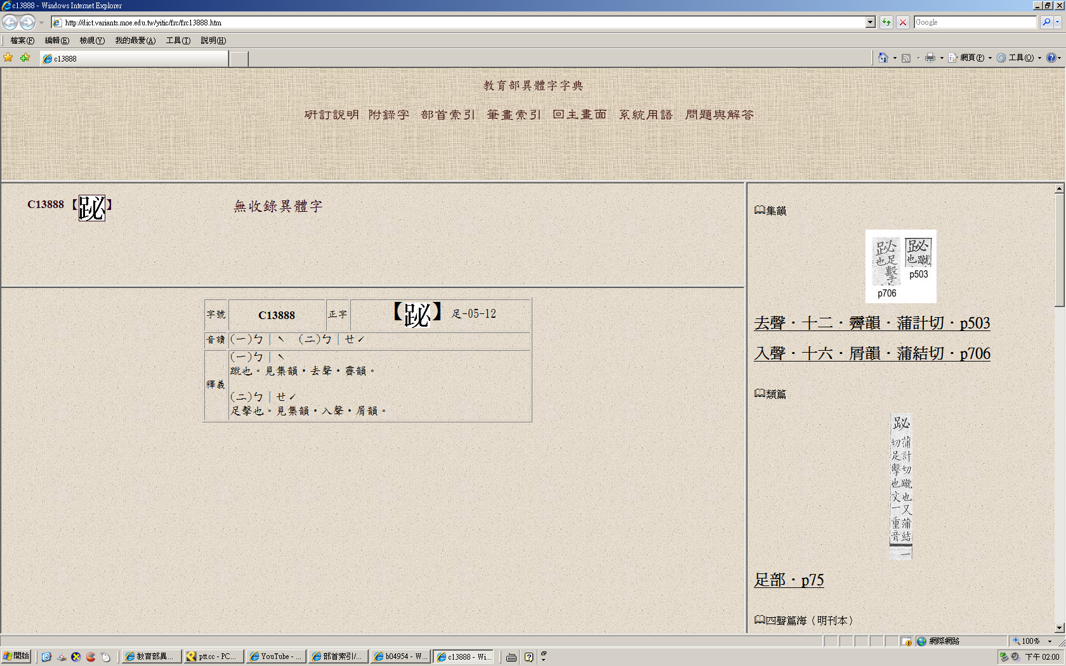
Task: Focus the Google search box
Action: point(975,22)
